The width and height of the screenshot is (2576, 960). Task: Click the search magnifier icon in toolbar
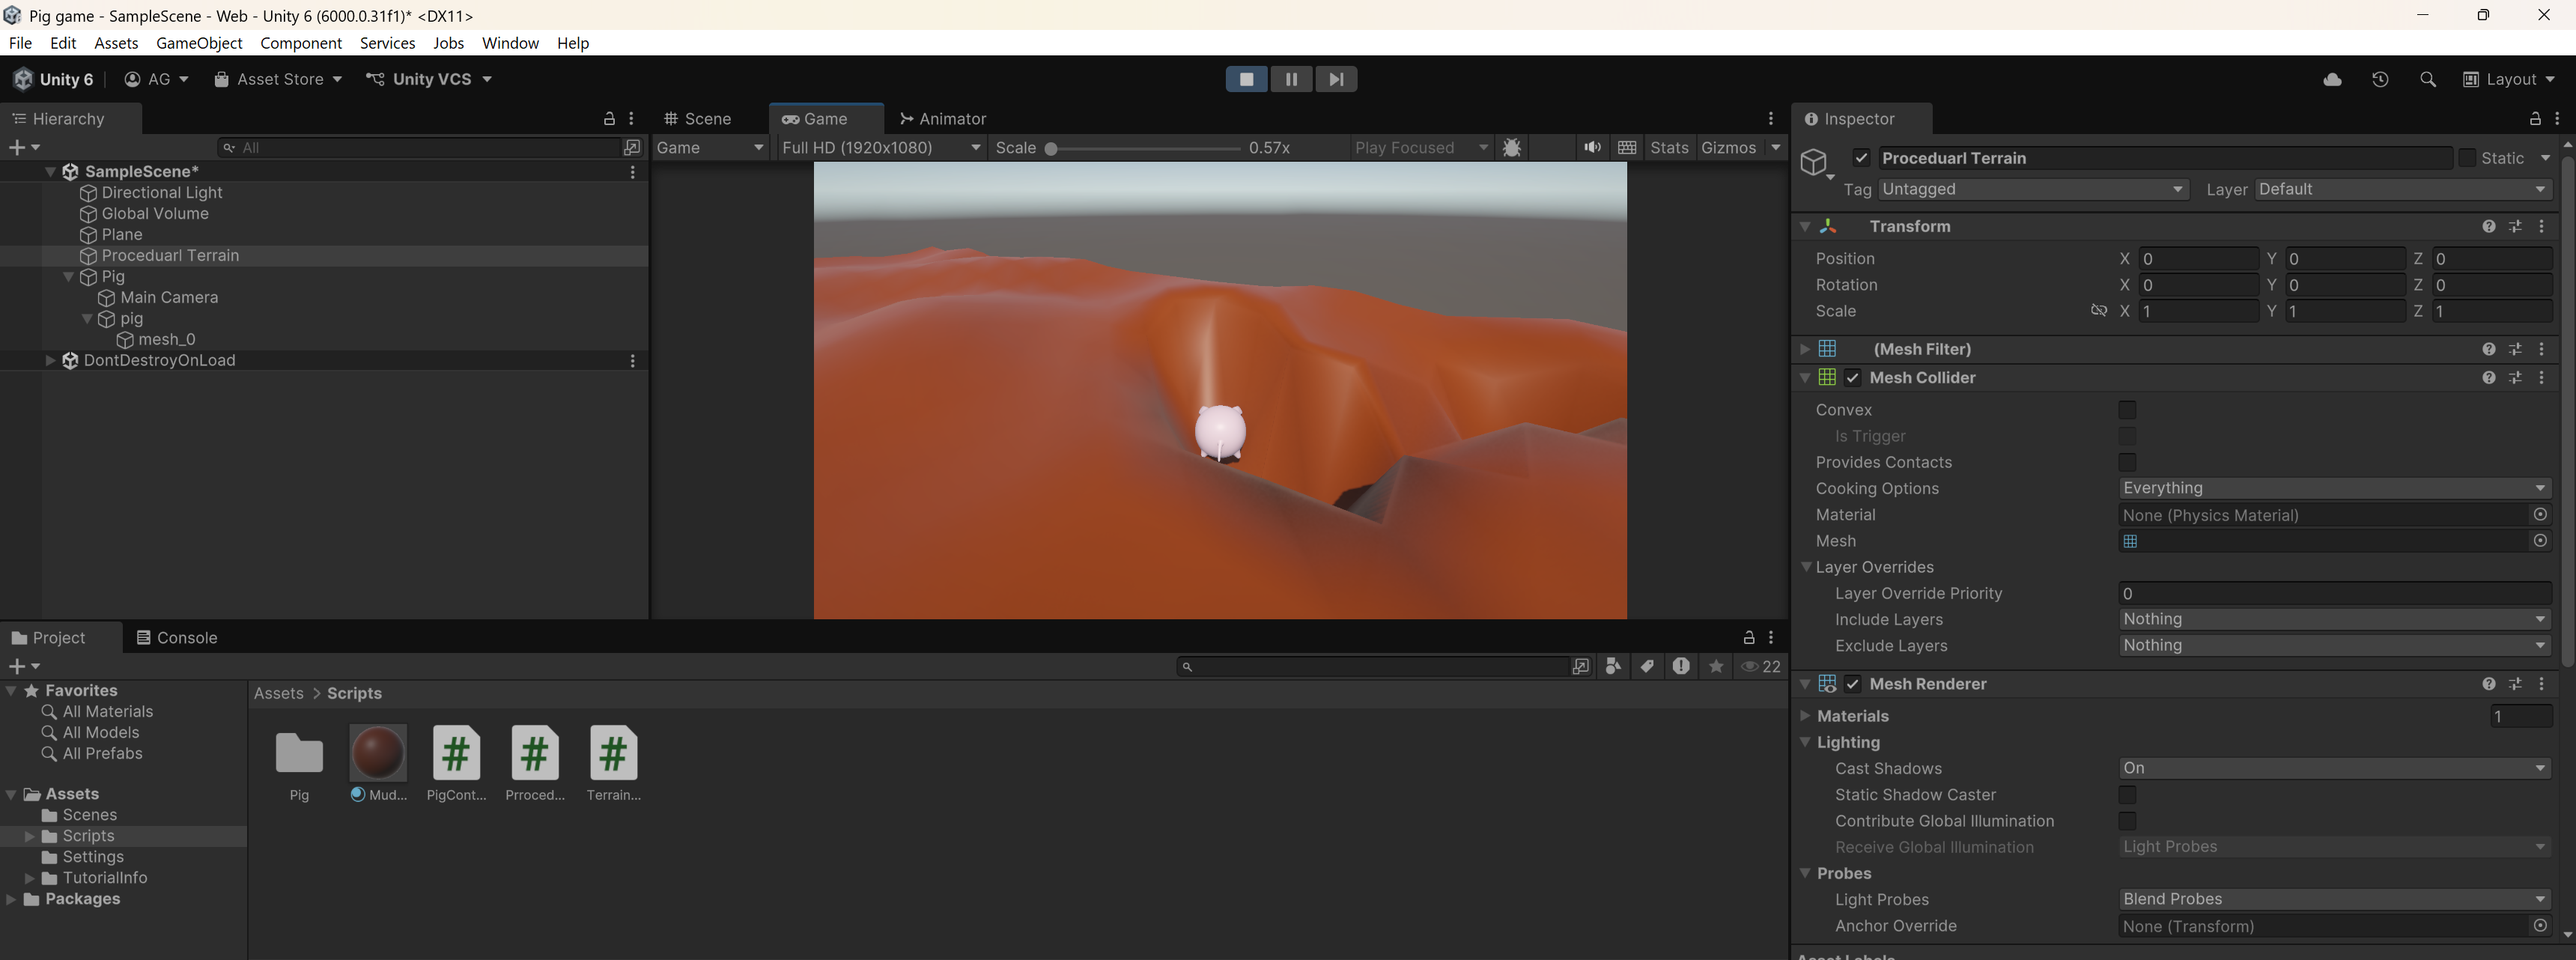pyautogui.click(x=2427, y=79)
